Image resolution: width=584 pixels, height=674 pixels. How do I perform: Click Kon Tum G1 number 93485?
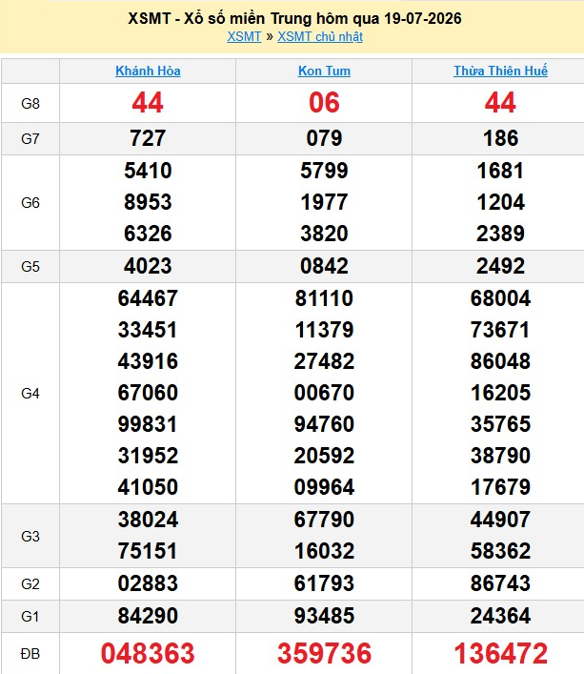click(324, 616)
